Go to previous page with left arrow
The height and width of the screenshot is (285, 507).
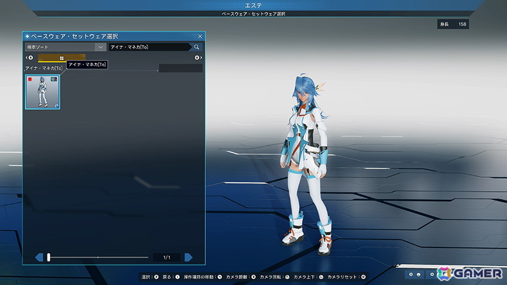39,257
